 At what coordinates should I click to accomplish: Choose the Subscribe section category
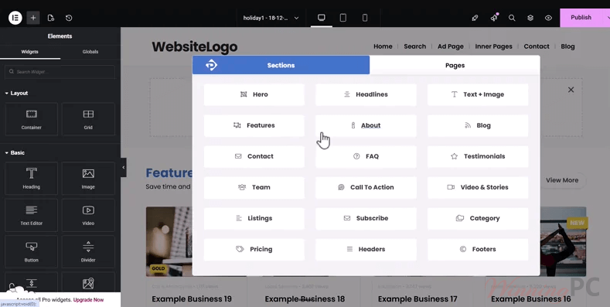366,218
